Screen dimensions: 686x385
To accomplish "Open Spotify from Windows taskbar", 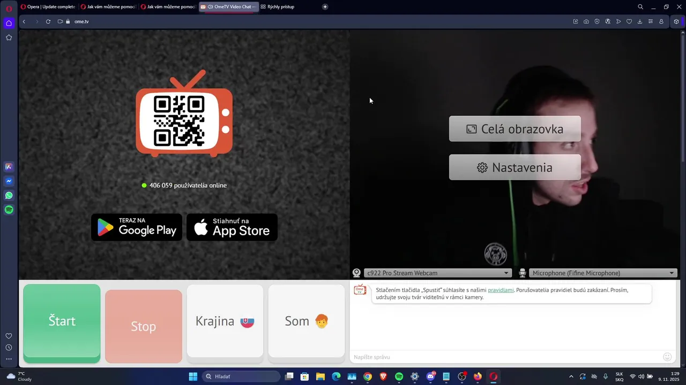I will point(399,376).
